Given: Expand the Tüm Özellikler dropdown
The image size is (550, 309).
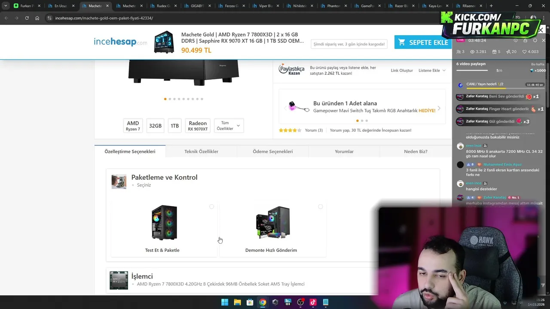Looking at the screenshot, I should 229,126.
